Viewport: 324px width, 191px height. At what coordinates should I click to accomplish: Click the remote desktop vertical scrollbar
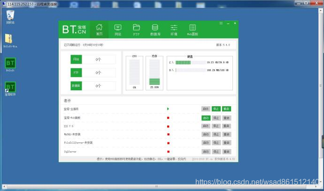click(321, 85)
